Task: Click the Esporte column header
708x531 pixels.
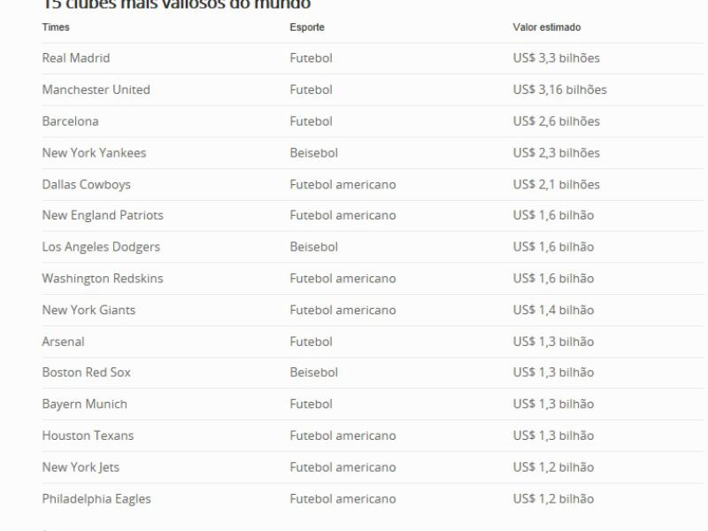Action: [x=307, y=27]
